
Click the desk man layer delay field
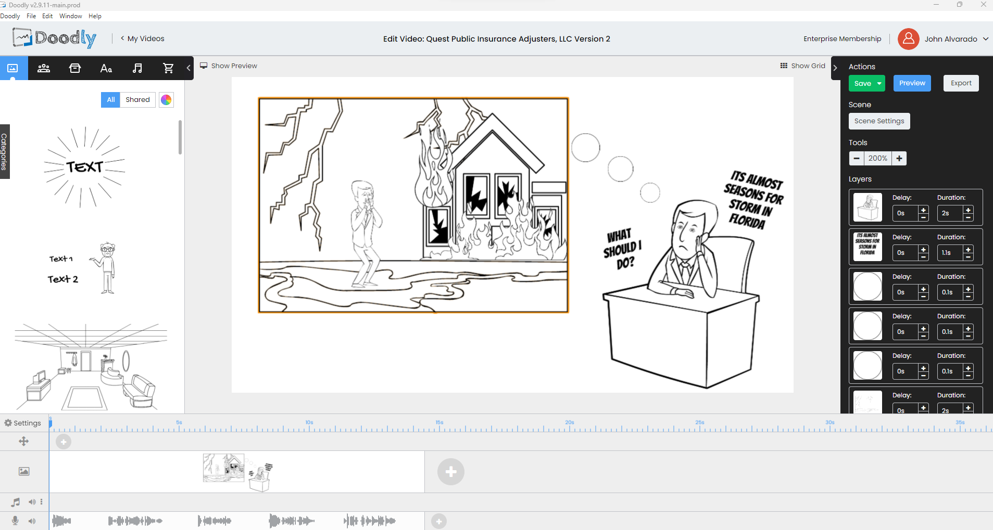pos(905,213)
